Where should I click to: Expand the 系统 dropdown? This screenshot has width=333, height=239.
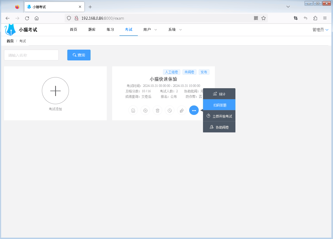coord(175,30)
